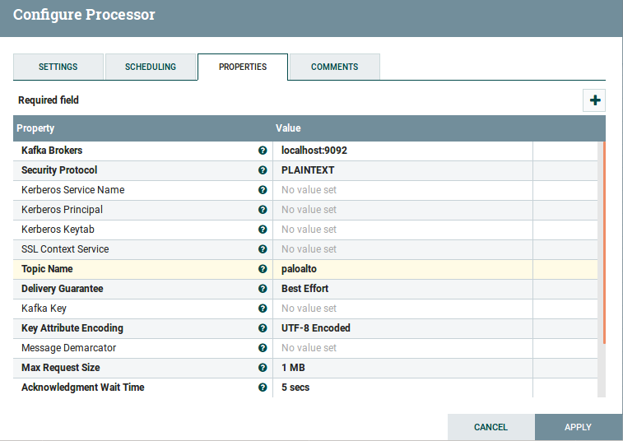Click help icon for SSL Context Service
This screenshot has height=441, width=623.
pyautogui.click(x=263, y=249)
